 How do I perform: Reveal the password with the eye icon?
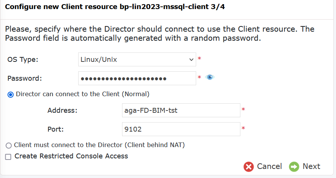209,77
